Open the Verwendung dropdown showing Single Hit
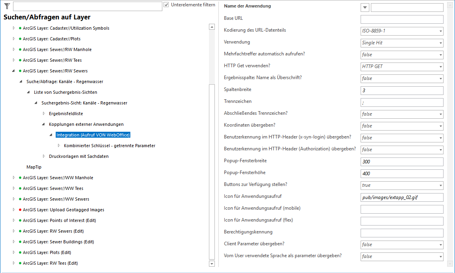455x273 pixels. coord(440,43)
